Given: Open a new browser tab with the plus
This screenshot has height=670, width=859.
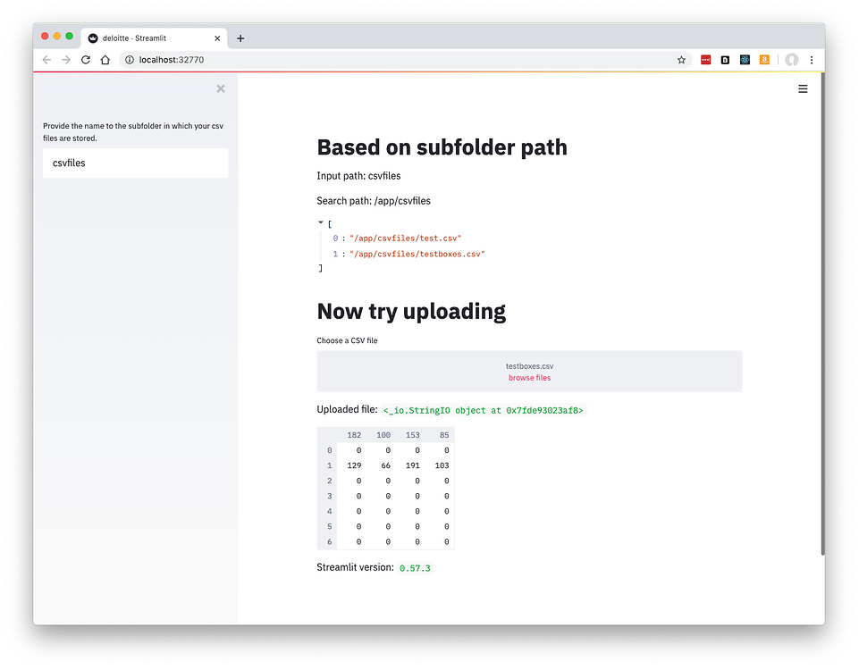Looking at the screenshot, I should pos(240,38).
